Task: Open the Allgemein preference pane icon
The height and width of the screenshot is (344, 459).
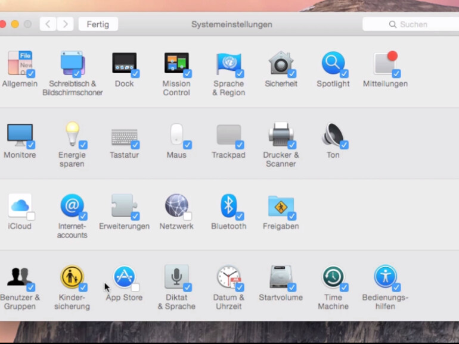Action: [20, 63]
